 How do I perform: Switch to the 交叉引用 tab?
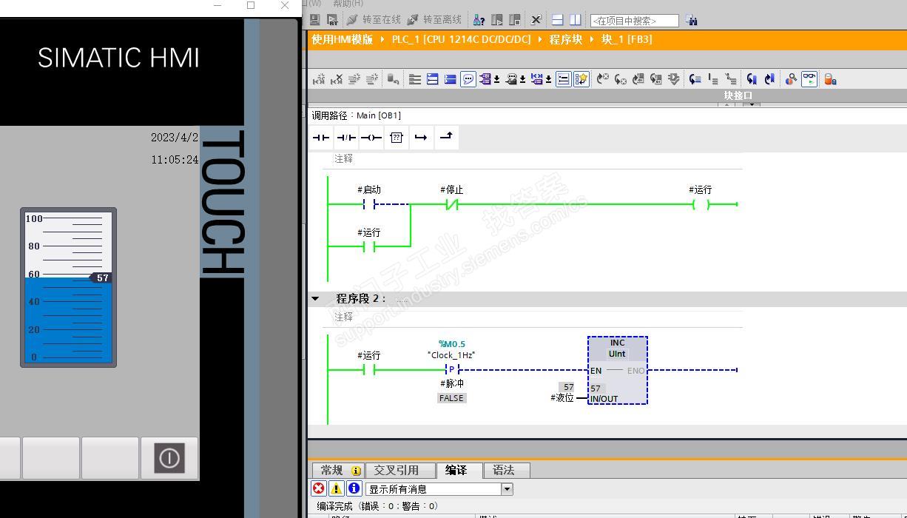(399, 471)
